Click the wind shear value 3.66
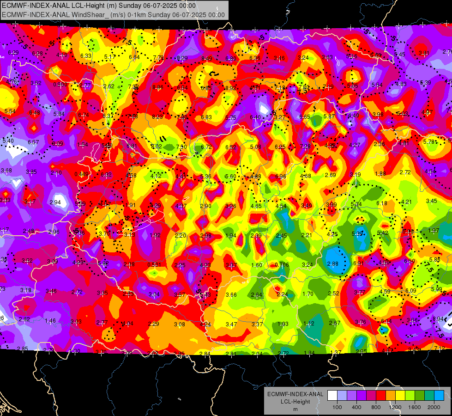The image size is (452, 416). click(x=231, y=294)
